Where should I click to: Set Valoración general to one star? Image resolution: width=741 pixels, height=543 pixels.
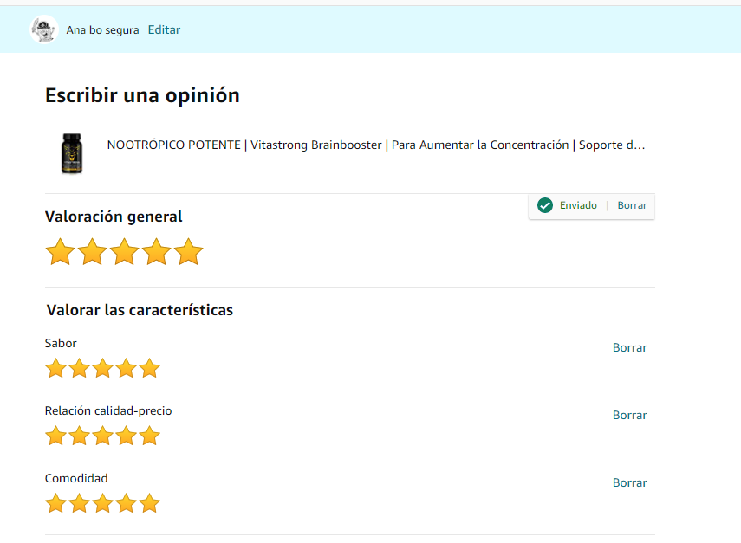click(x=60, y=253)
